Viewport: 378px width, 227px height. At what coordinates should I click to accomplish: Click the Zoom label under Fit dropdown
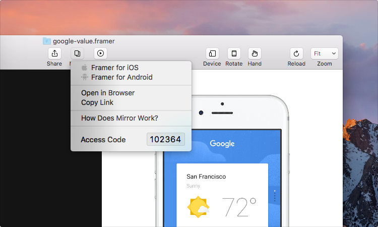[325, 64]
